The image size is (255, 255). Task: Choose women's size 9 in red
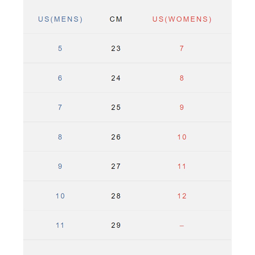(x=182, y=107)
